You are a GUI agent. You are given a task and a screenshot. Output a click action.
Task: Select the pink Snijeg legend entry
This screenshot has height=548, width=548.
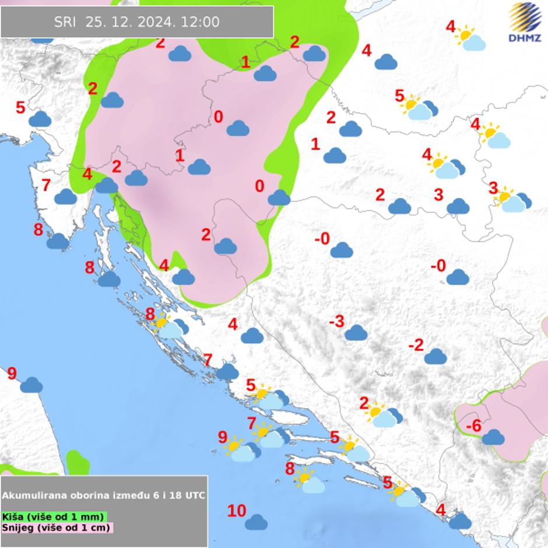pyautogui.click(x=57, y=528)
